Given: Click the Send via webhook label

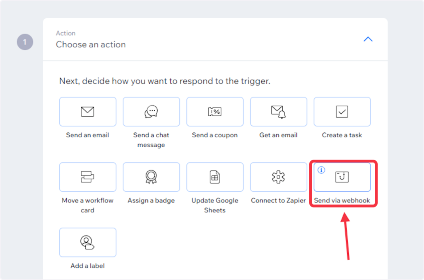Looking at the screenshot, I should tap(342, 200).
